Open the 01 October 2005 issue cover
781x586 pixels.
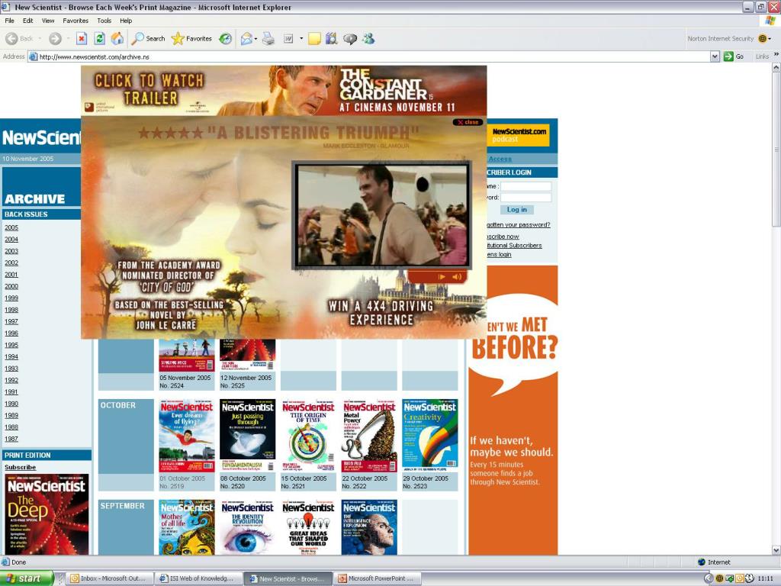187,436
